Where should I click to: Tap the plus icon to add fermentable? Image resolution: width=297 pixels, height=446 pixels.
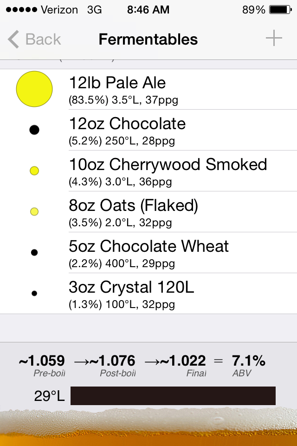[x=274, y=38]
